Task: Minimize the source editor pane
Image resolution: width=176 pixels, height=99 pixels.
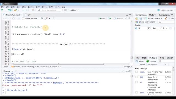Action: pos(127,15)
